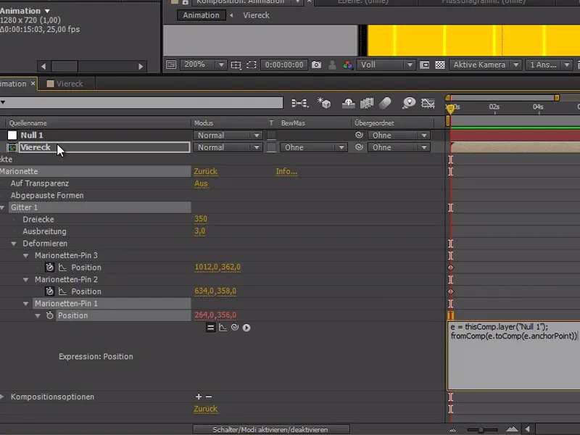Click the show snapshot person icon
The height and width of the screenshot is (435, 580).
click(x=332, y=65)
